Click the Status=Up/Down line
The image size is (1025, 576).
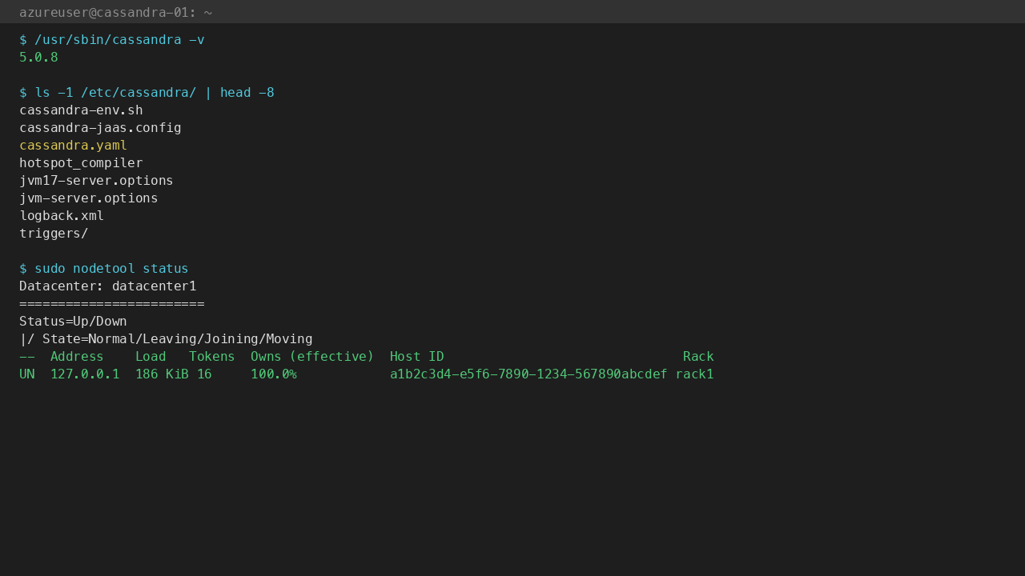click(73, 322)
